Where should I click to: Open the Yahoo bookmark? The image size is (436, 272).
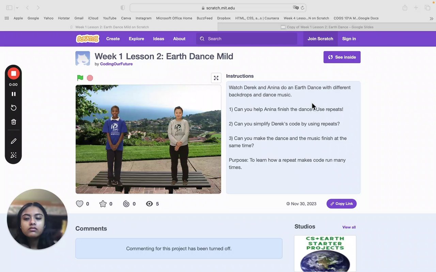coord(48,18)
